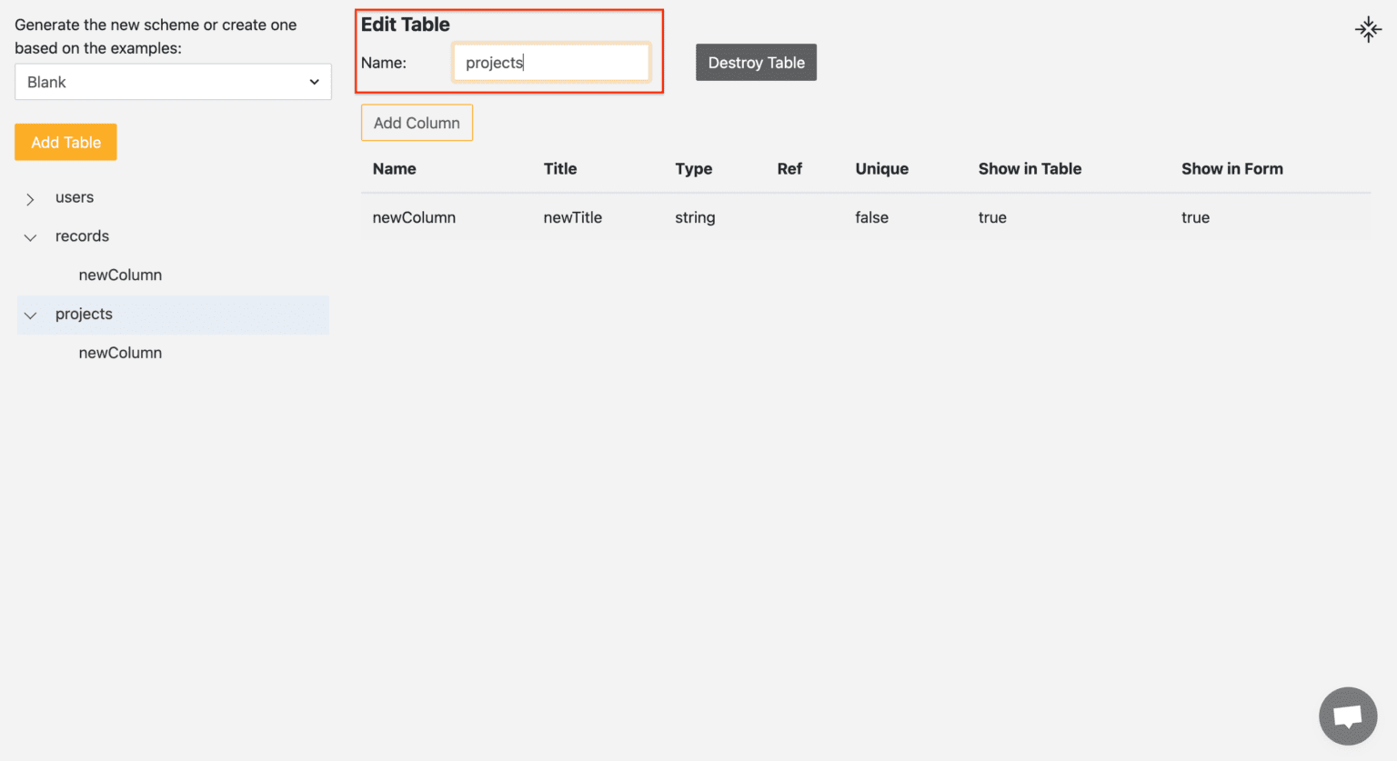Click the collapse layout icon top right

[x=1368, y=29]
